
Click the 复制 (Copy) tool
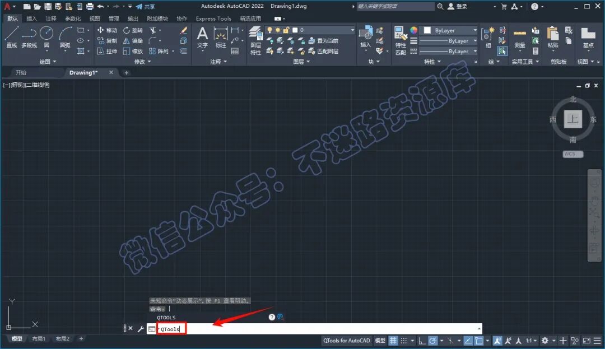coord(107,40)
